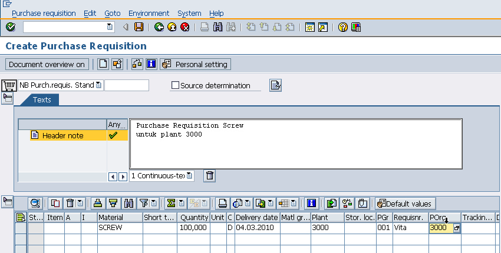Delete header text with trash icon

click(x=210, y=175)
